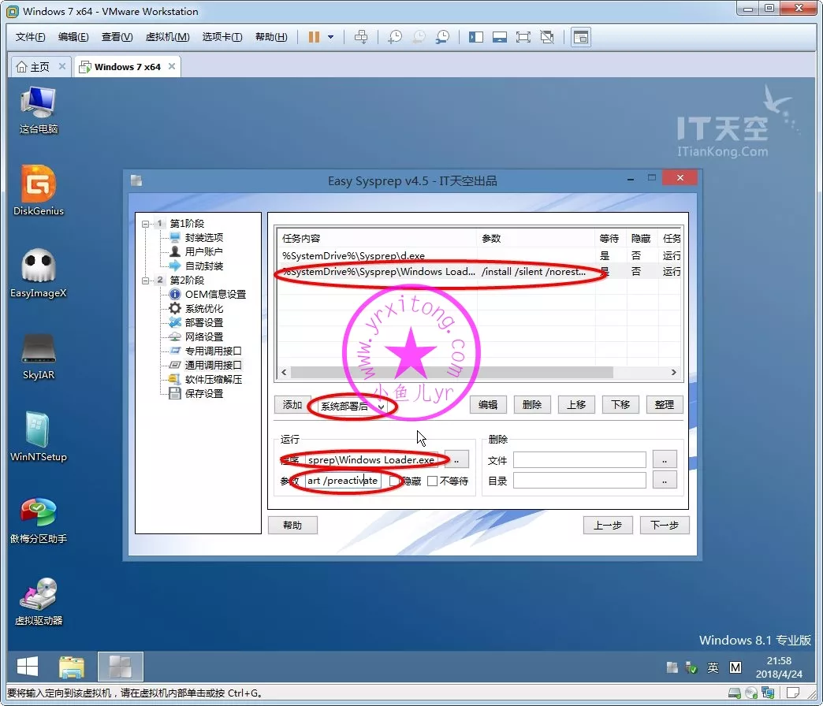Collapse the 第2阶段 tree node
Screen dimensions: 823x706
tap(146, 281)
